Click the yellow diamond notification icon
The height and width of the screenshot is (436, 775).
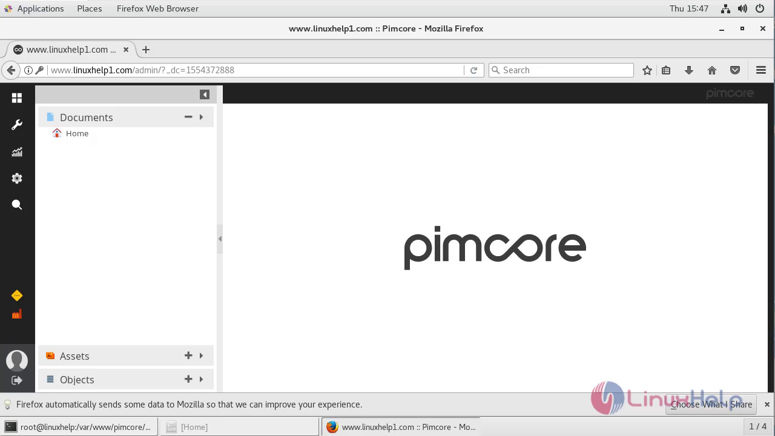(x=17, y=296)
